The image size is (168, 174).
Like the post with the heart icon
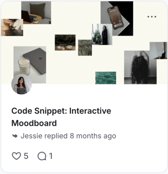tap(16, 156)
